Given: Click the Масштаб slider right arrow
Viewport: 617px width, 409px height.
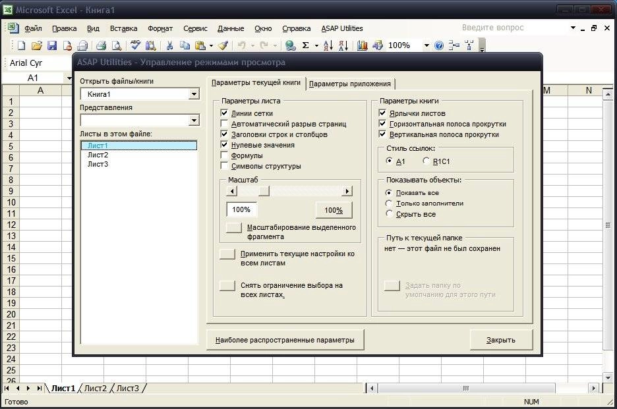Looking at the screenshot, I should pyautogui.click(x=347, y=191).
